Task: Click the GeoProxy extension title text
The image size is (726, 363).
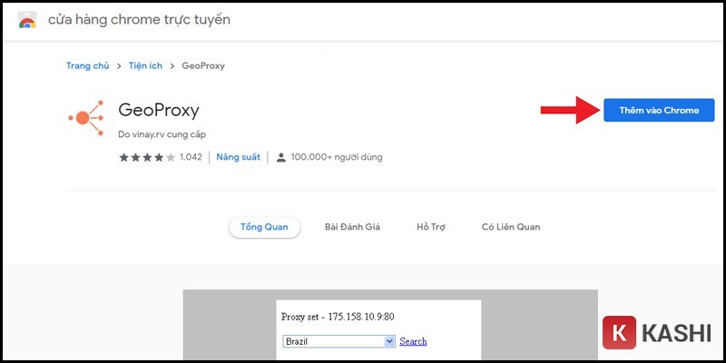Action: tap(159, 110)
